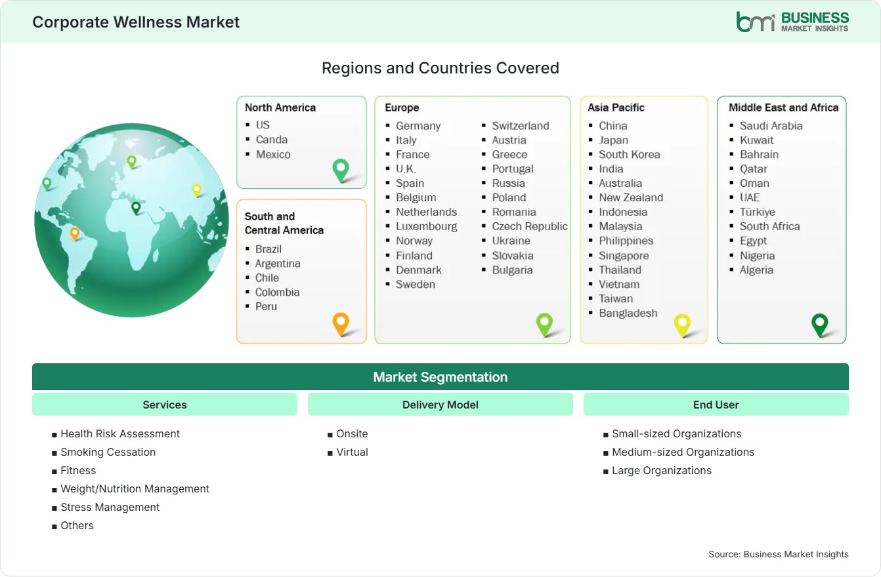Screen dimensions: 881x577
Task: Click South Korea in Asia Pacific list
Action: coord(630,154)
